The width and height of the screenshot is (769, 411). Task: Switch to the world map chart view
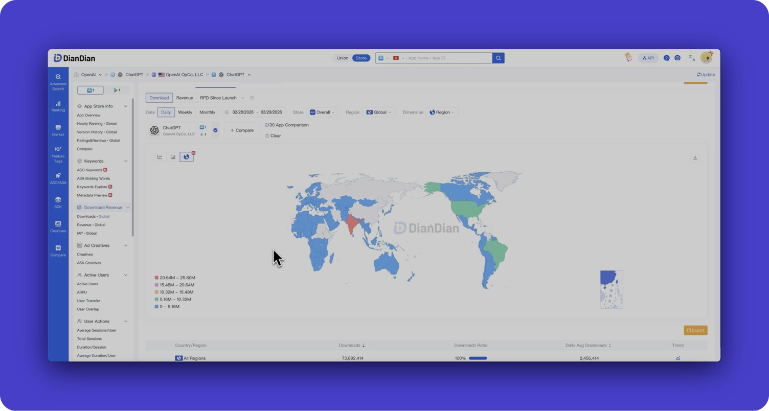coord(187,157)
